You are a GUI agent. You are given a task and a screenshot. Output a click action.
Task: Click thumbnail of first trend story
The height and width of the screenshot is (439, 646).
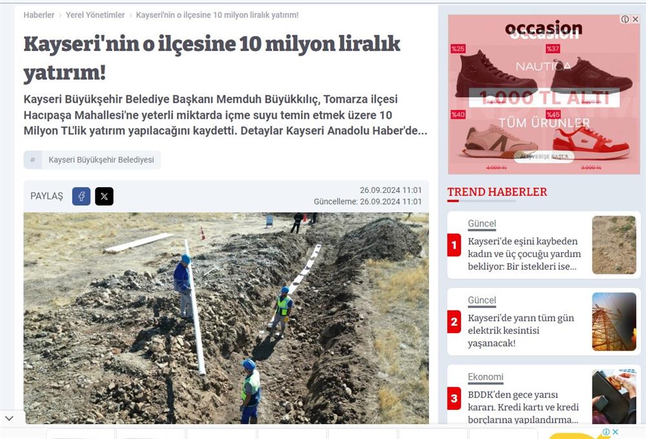coord(614,245)
